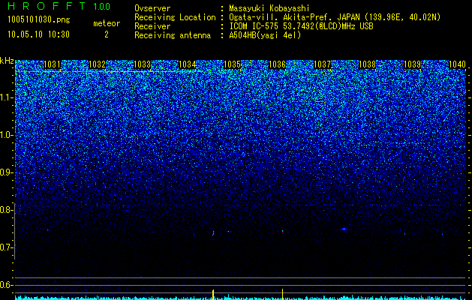
Task: Click the wide blue echo near 1037
Action: pos(344,229)
